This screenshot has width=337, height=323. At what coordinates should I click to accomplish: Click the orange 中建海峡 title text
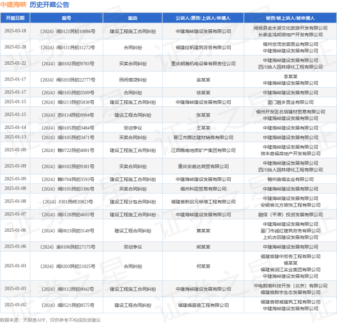[13, 5]
